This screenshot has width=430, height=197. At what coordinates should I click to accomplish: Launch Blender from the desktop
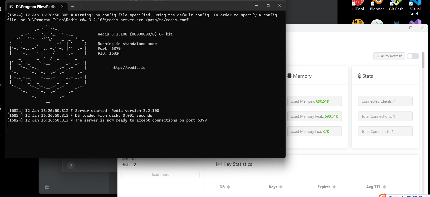coord(377,6)
